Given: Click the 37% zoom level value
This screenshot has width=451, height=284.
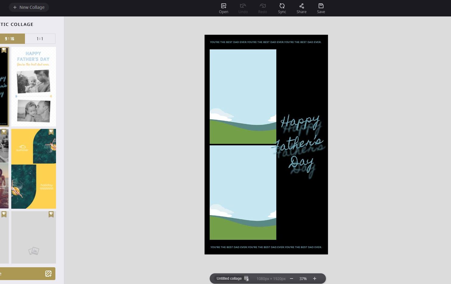Looking at the screenshot, I should pyautogui.click(x=303, y=279).
